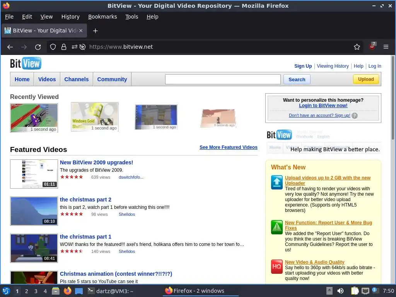Image resolution: width=396 pixels, height=297 pixels.
Task: Bookmark this page with the star icon
Action: [x=357, y=47]
